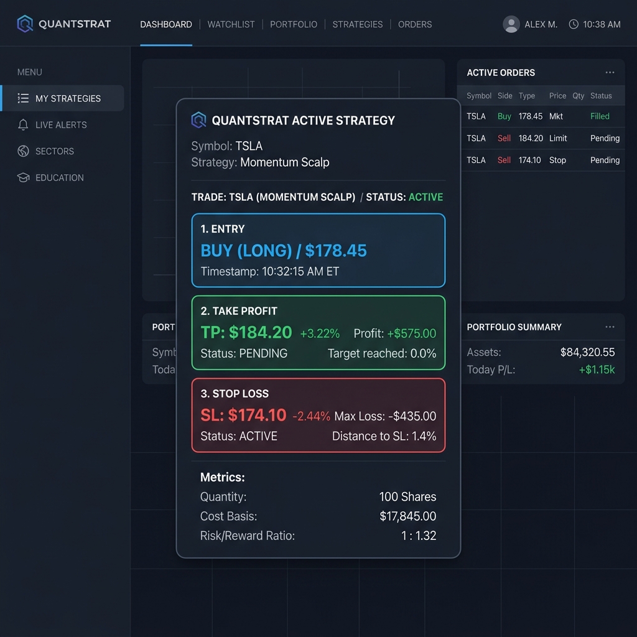Open the Portfolio tab
Image resolution: width=637 pixels, height=637 pixels.
(294, 24)
